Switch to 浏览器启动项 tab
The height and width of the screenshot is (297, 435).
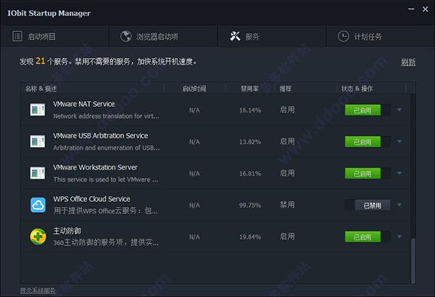pyautogui.click(x=163, y=36)
